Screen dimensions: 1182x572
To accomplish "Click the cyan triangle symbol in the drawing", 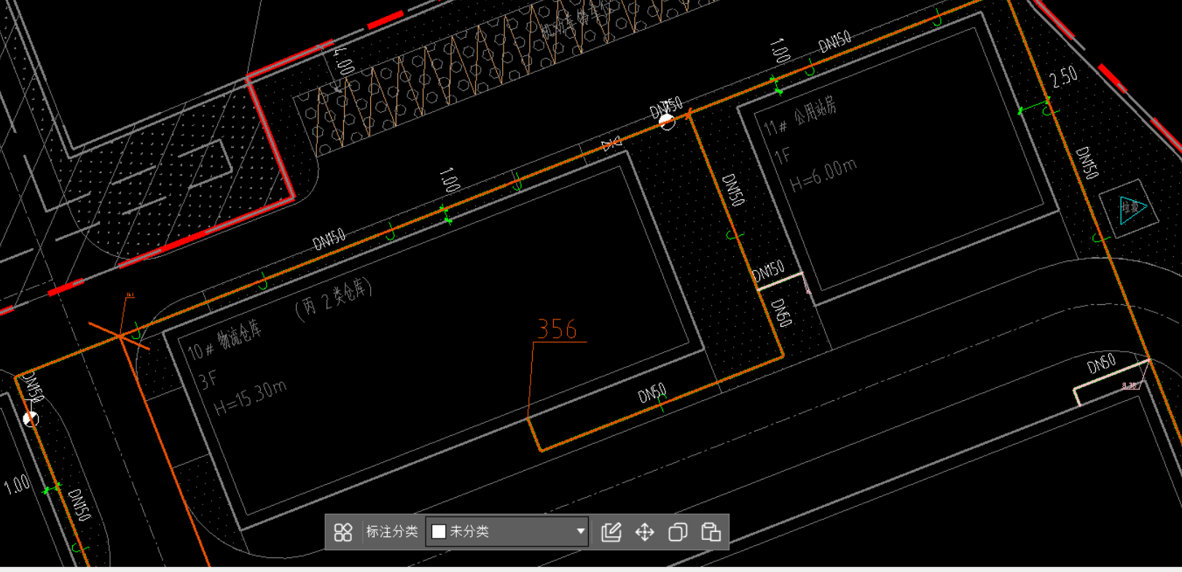I will (x=1132, y=210).
